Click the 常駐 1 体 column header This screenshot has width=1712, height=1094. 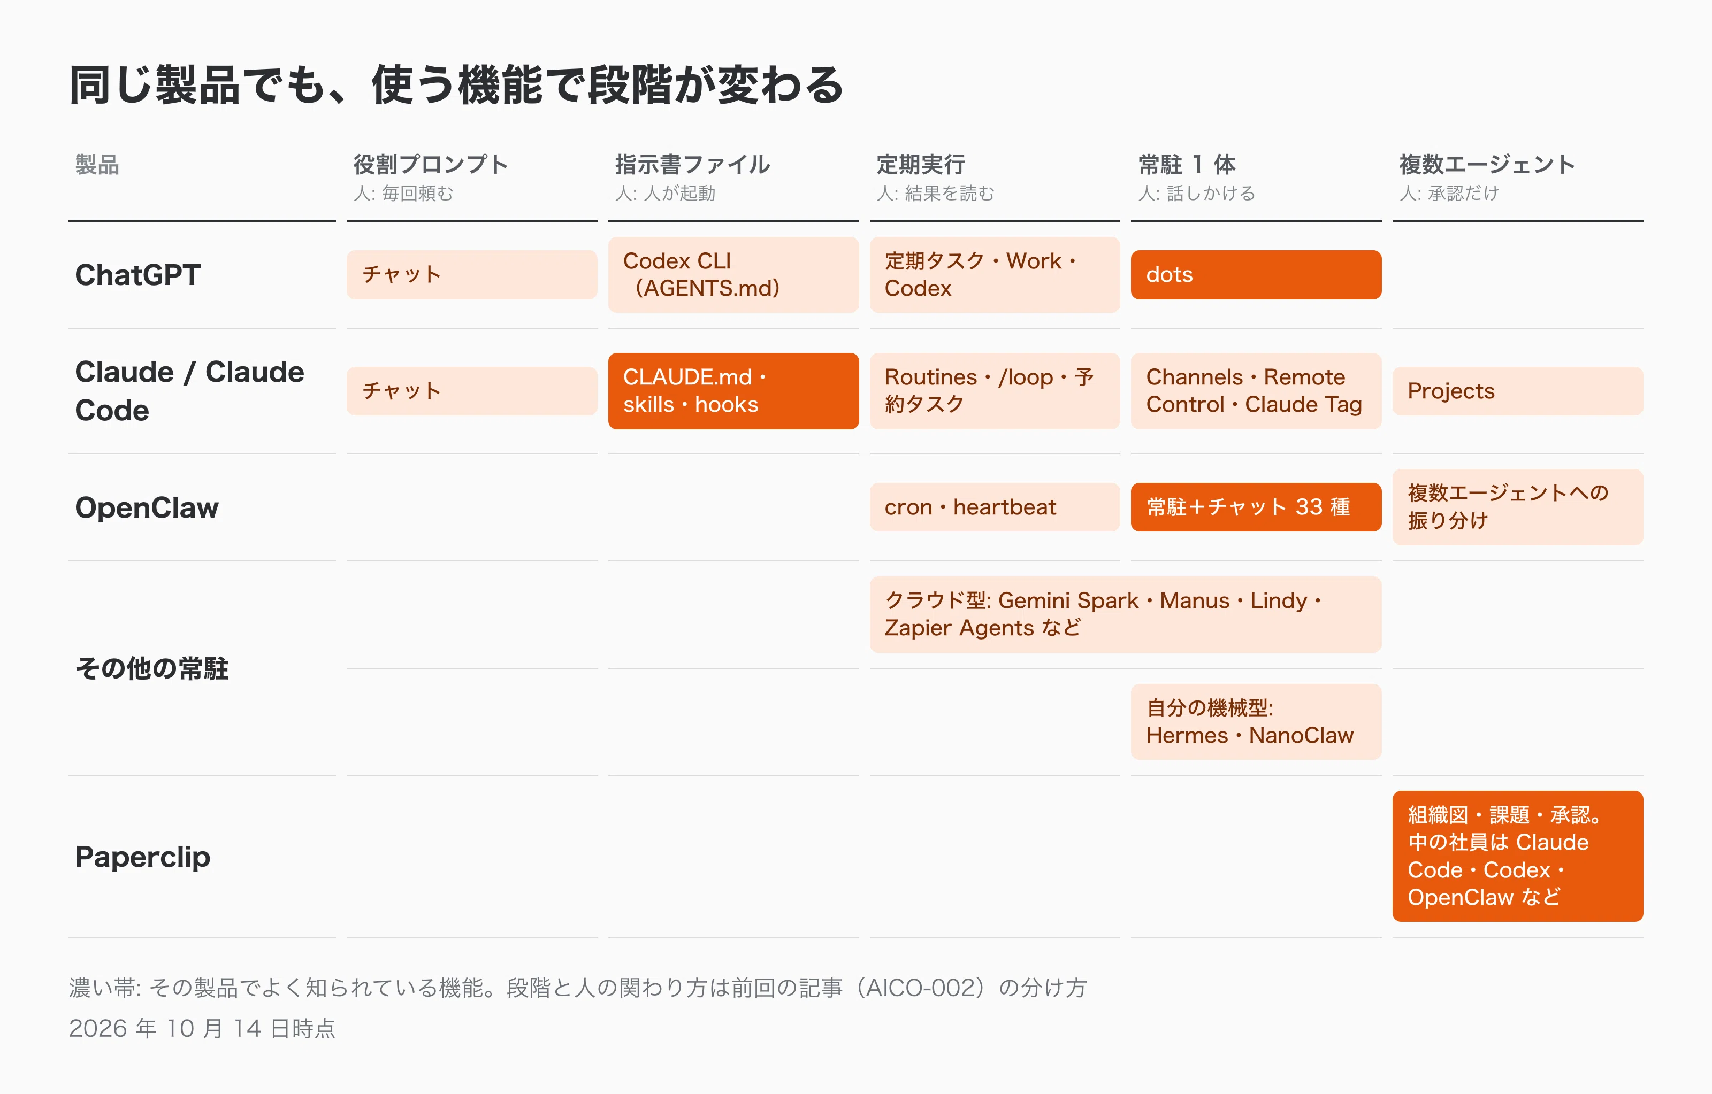point(1187,165)
